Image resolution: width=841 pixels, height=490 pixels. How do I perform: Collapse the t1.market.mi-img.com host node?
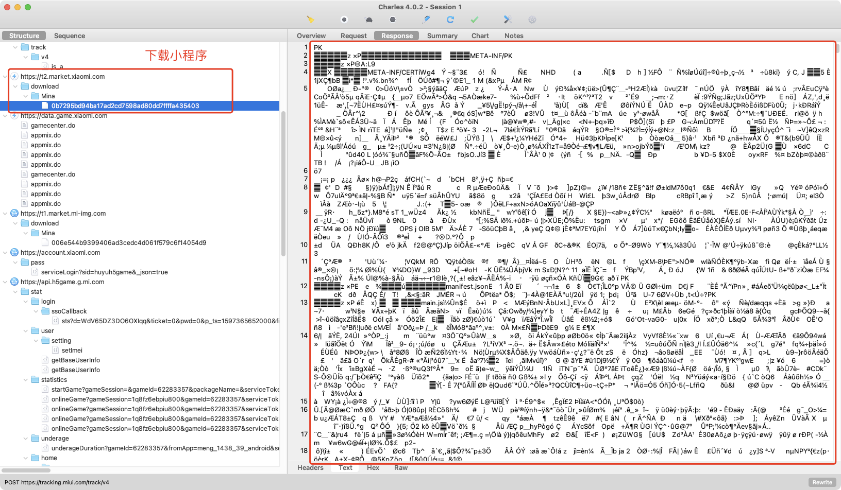(5, 214)
